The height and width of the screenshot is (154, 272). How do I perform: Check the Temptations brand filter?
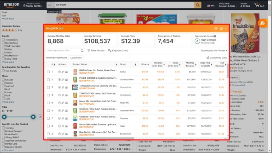click(3, 39)
